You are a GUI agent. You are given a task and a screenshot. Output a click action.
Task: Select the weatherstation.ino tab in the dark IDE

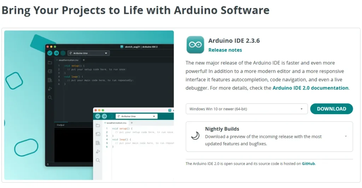[68, 60]
